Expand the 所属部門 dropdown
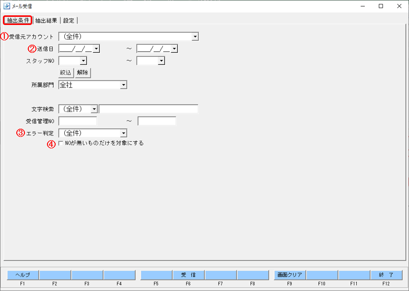This screenshot has height=291, width=409. click(x=124, y=85)
